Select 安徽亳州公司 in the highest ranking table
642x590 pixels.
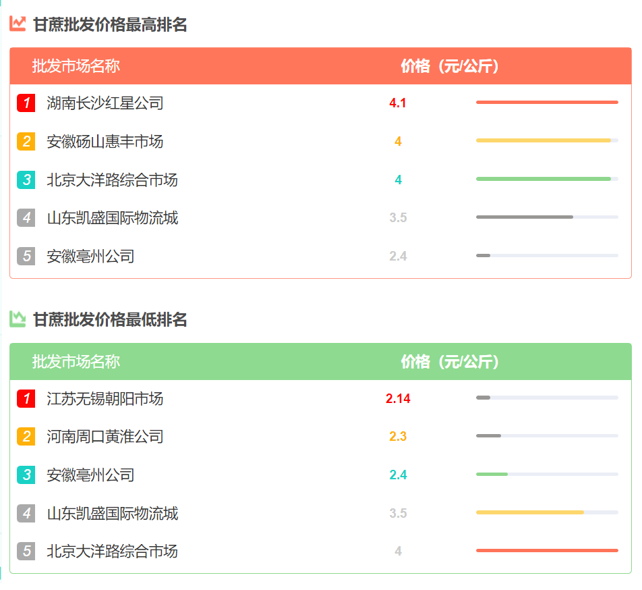pyautogui.click(x=90, y=256)
